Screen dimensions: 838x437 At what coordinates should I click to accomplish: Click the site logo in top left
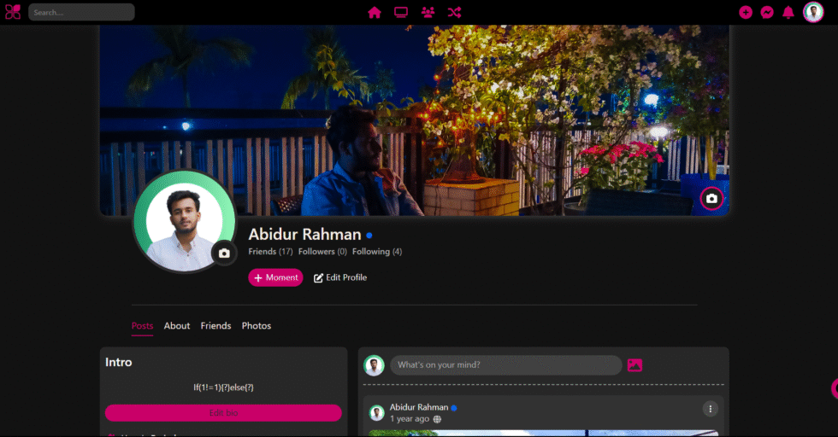(12, 12)
